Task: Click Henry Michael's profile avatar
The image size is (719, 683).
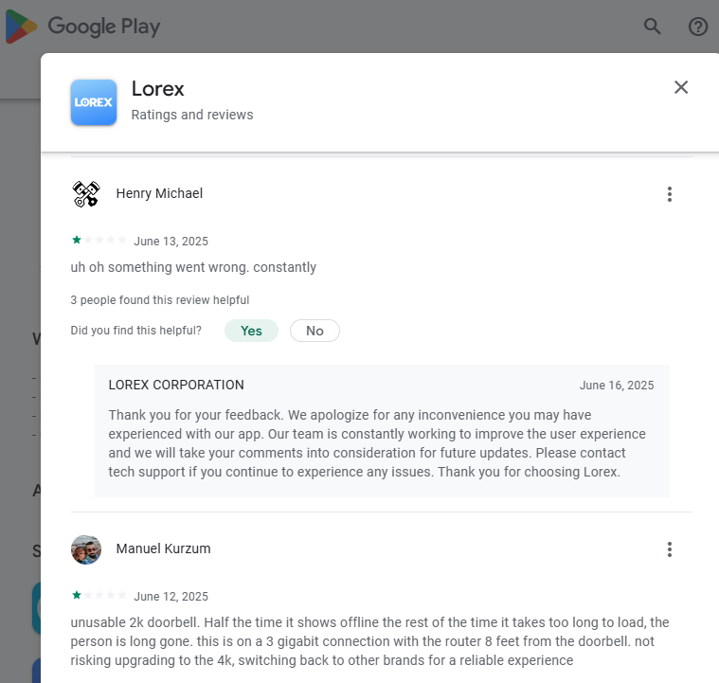Action: tap(86, 194)
